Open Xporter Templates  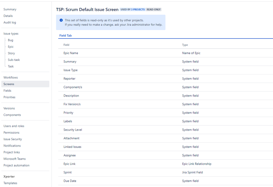click(10, 183)
